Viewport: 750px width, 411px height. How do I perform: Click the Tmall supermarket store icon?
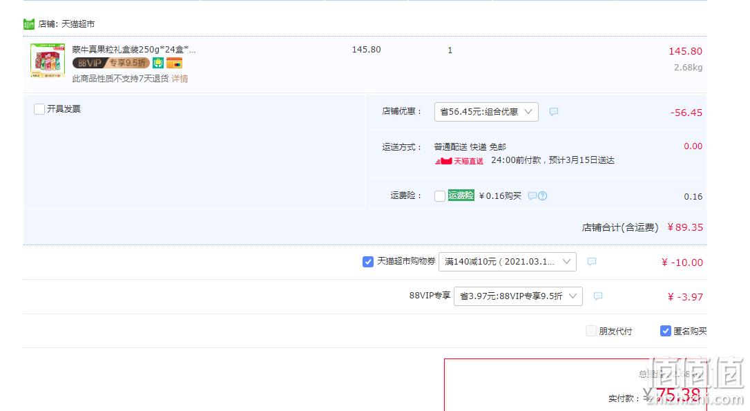click(x=29, y=24)
